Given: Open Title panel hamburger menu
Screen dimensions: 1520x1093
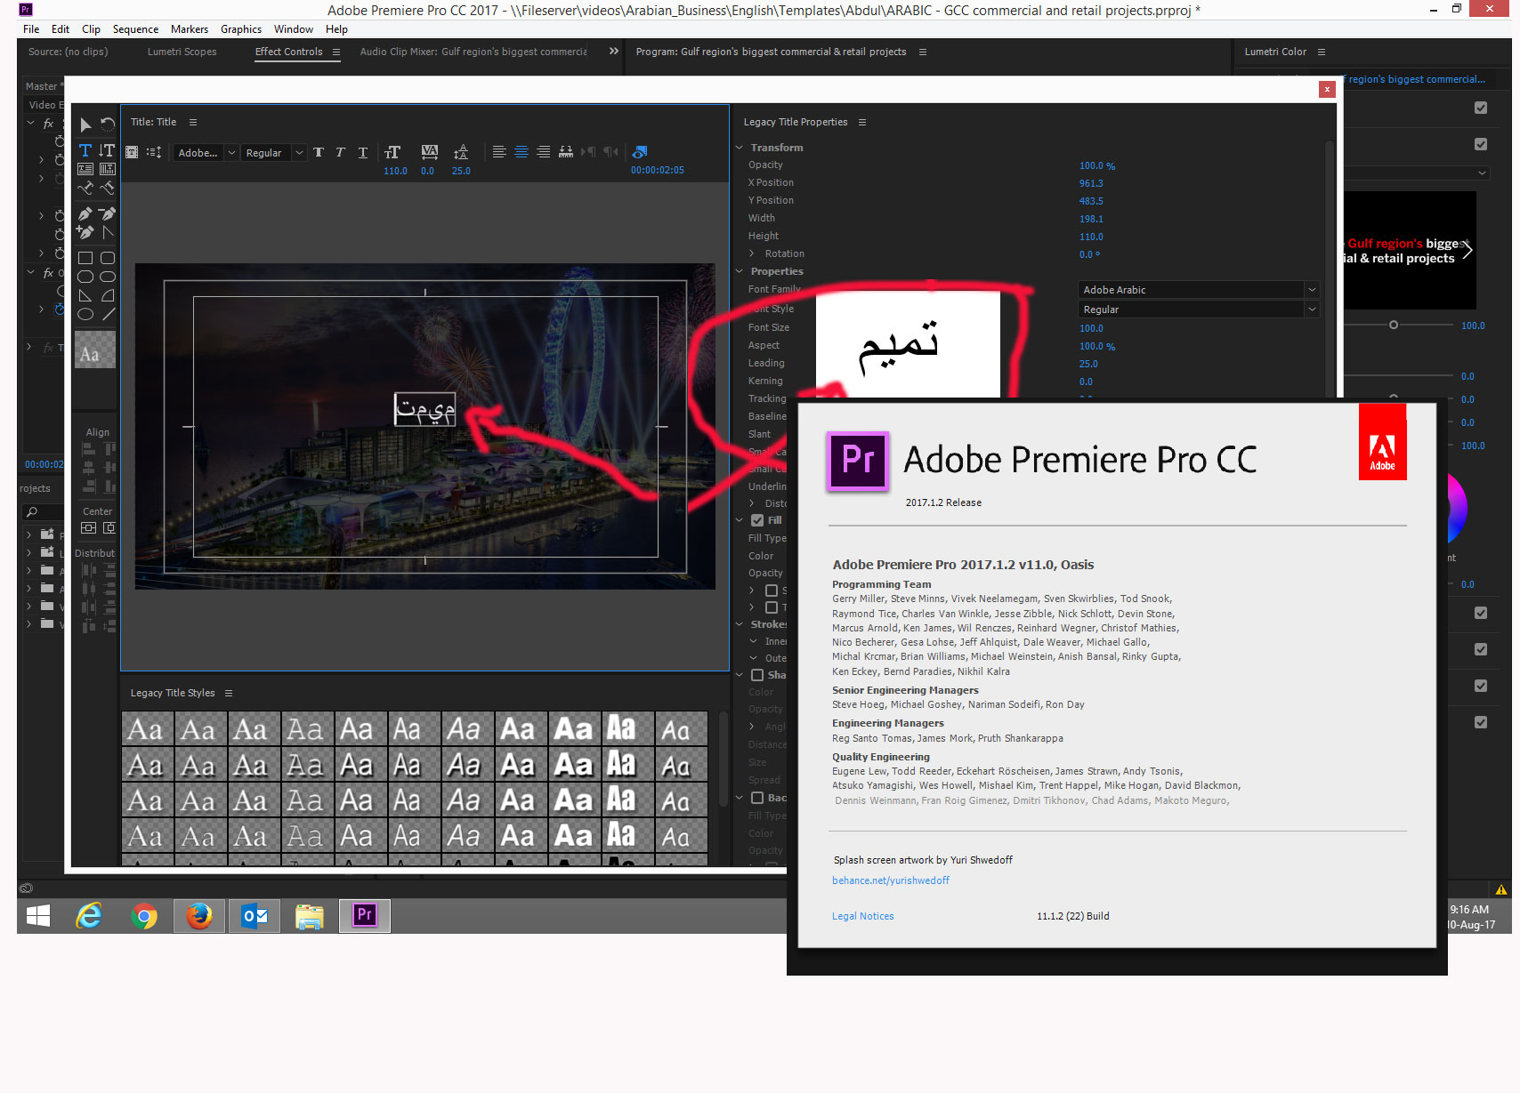Looking at the screenshot, I should tap(193, 122).
